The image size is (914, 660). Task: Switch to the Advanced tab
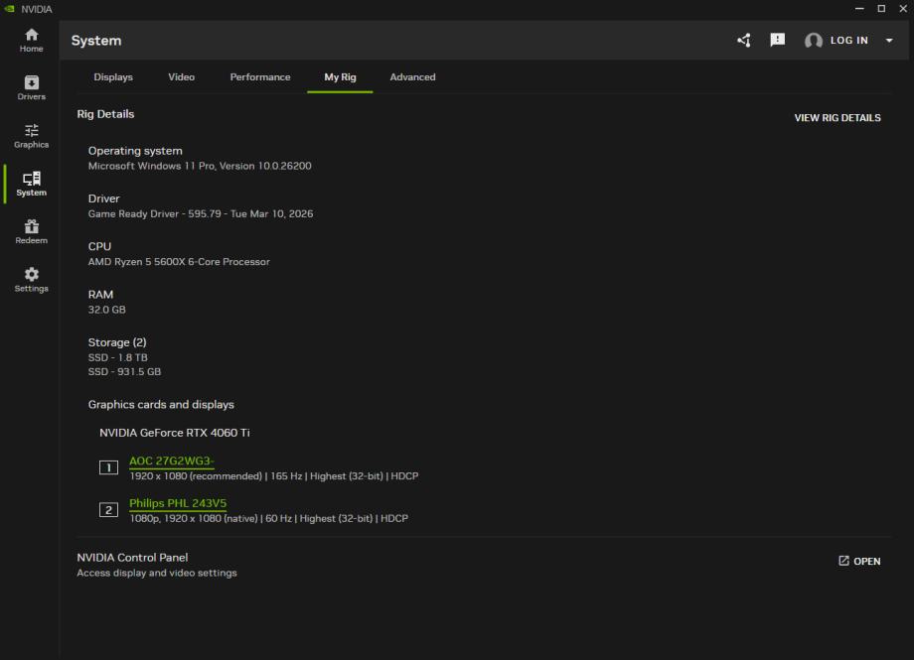coord(412,76)
